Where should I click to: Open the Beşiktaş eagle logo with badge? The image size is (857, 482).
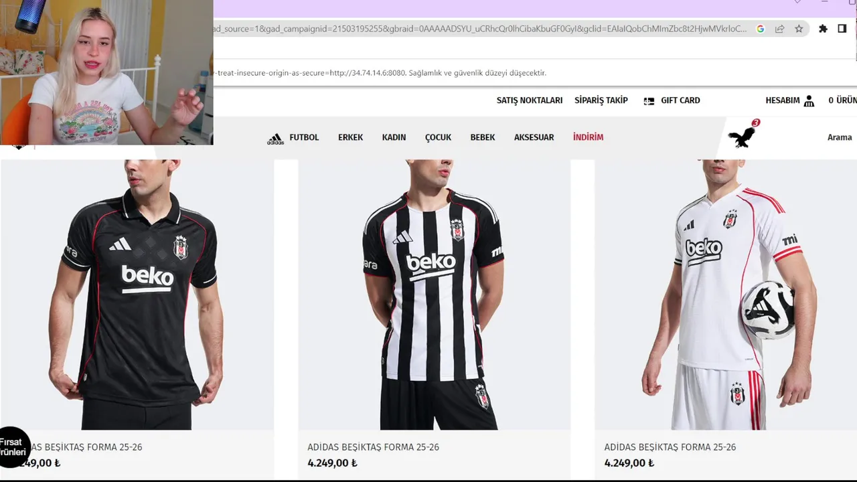743,135
